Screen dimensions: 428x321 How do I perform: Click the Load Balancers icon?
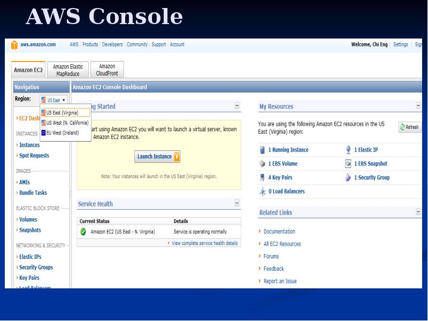[263, 191]
